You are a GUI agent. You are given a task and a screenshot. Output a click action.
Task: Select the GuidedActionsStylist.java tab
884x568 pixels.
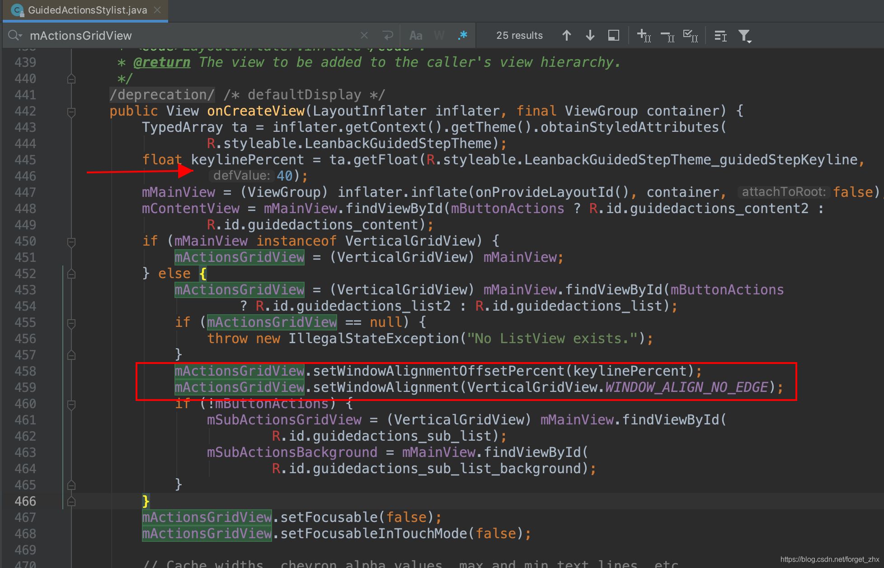pyautogui.click(x=85, y=10)
